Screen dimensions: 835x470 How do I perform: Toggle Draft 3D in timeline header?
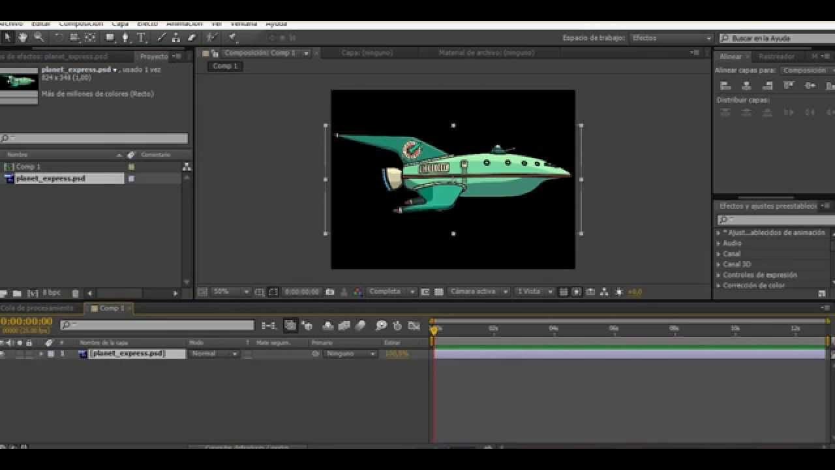307,325
